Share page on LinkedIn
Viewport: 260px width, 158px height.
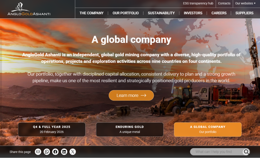point(64,152)
